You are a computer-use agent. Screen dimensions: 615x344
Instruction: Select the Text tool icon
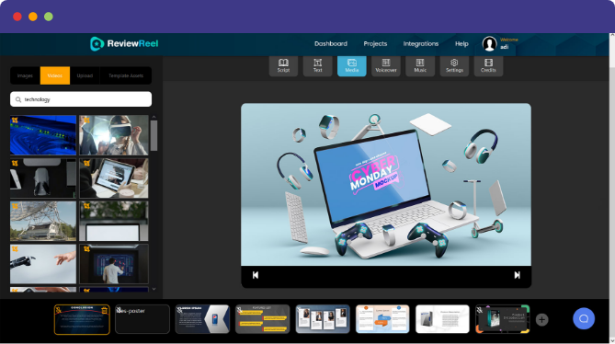pos(317,66)
